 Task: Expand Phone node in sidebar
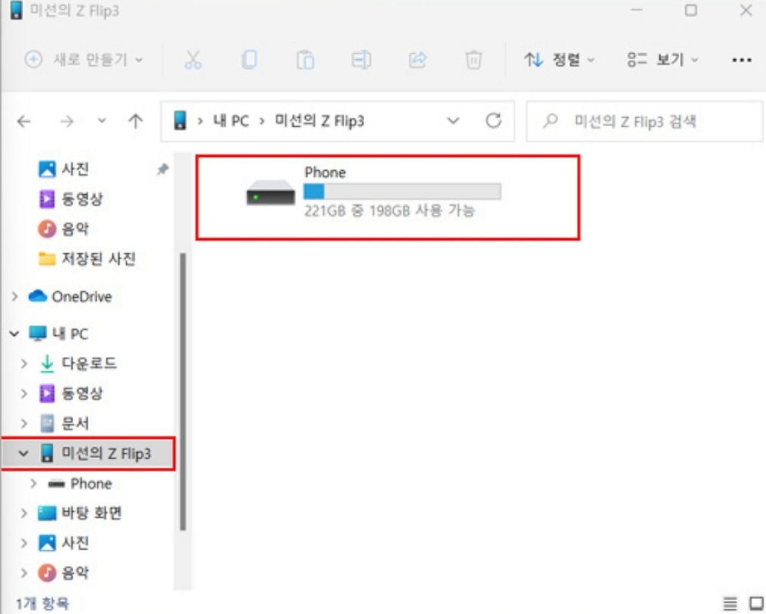point(34,483)
